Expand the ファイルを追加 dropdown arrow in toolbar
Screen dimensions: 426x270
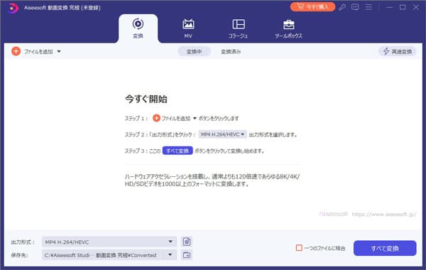point(59,51)
